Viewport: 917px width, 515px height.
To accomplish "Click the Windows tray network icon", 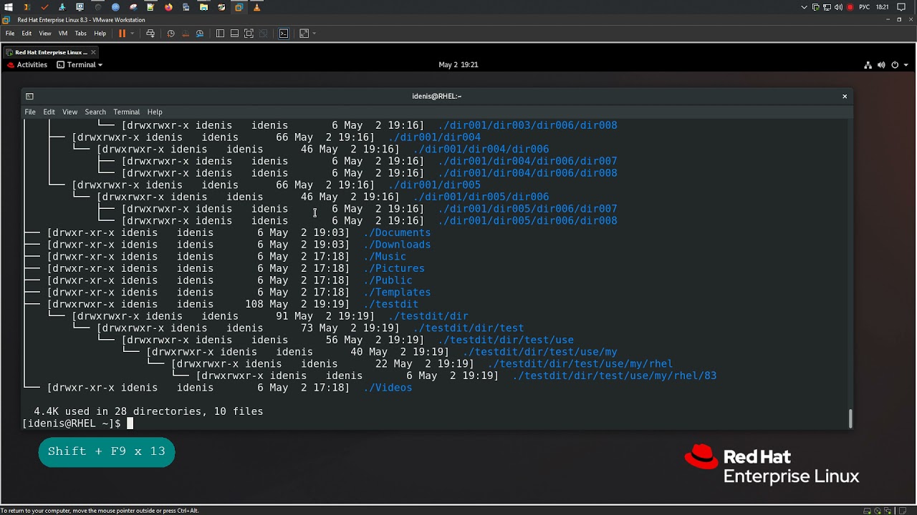I will click(827, 7).
